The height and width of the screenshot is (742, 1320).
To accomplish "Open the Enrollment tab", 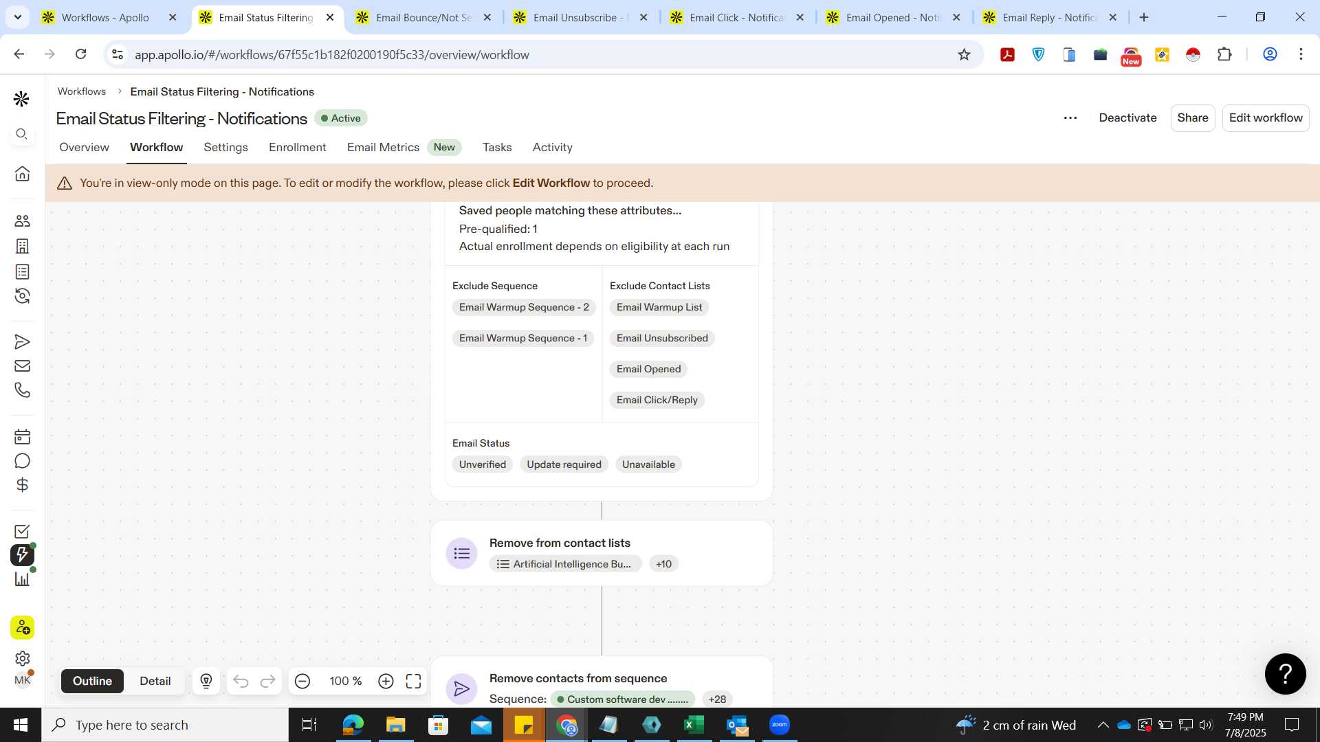I will pyautogui.click(x=297, y=147).
